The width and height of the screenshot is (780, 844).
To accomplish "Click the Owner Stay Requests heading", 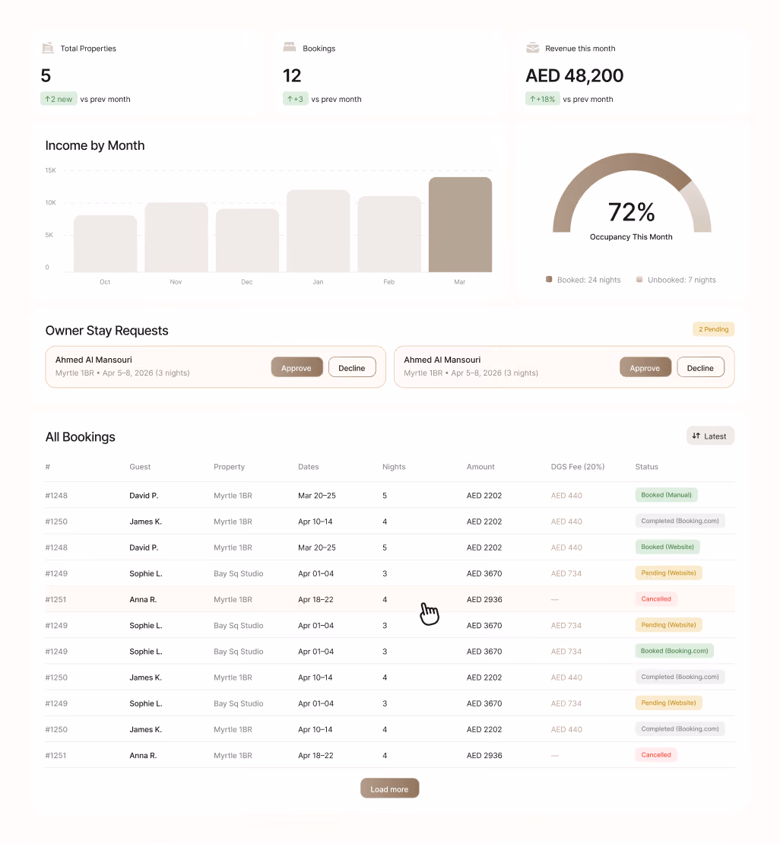I will pos(106,331).
